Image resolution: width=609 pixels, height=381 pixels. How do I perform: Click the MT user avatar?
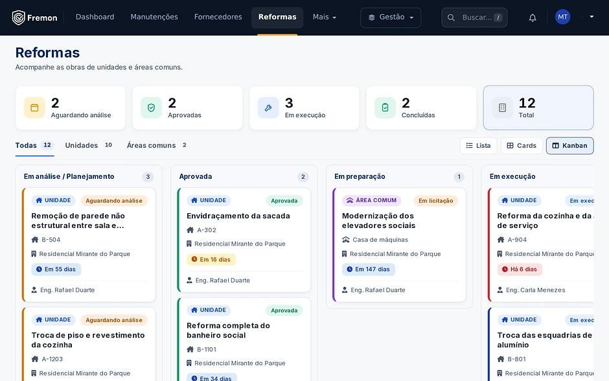point(562,17)
